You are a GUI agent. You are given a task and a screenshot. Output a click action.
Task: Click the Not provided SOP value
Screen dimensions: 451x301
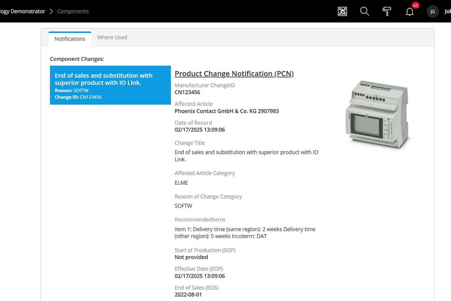coord(191,257)
